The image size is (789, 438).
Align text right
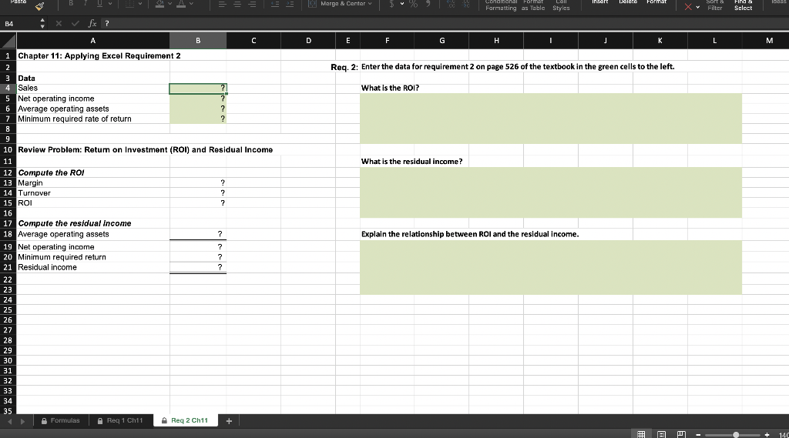point(252,4)
